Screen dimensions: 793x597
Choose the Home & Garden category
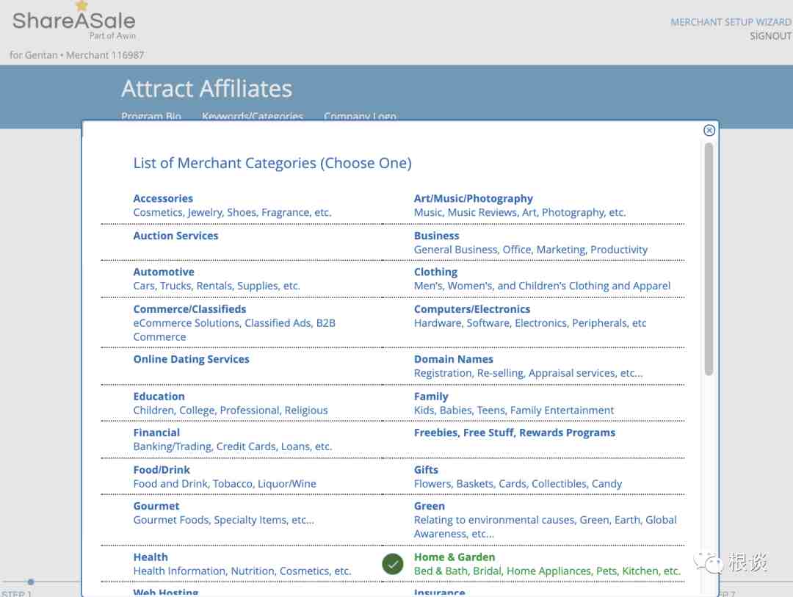455,557
